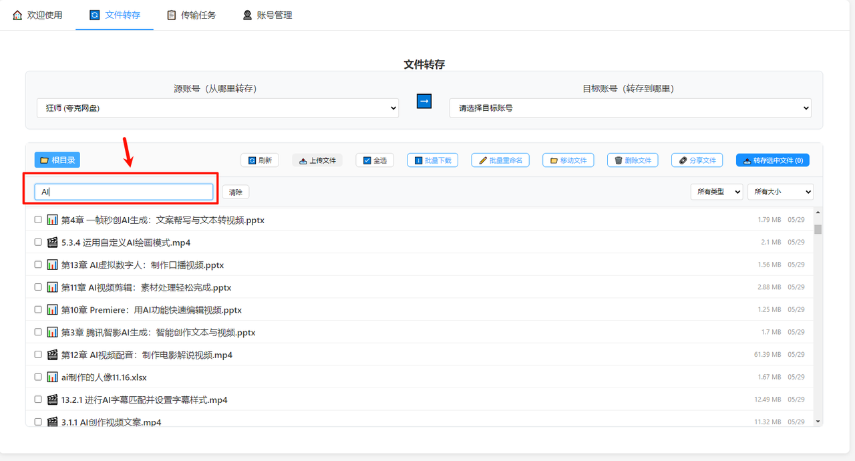Click the 清除 clear search button
Screen dimensions: 855x461
[x=235, y=192]
